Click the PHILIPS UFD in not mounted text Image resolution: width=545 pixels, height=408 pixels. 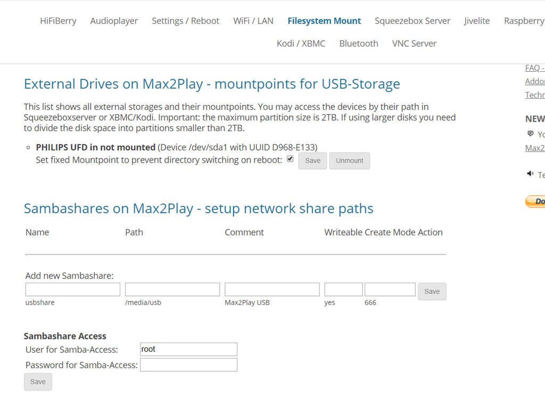(96, 148)
